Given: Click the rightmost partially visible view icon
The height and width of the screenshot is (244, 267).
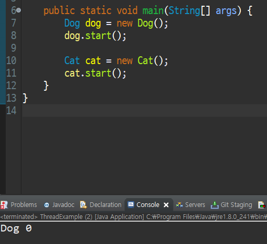Looking at the screenshot, I should coord(262,205).
